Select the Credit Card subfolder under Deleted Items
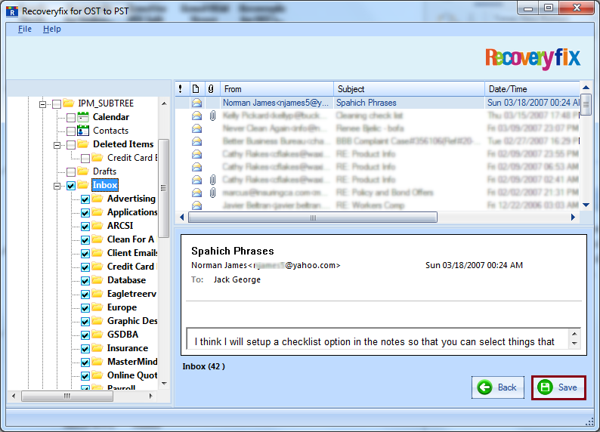This screenshot has width=600, height=432. click(132, 158)
